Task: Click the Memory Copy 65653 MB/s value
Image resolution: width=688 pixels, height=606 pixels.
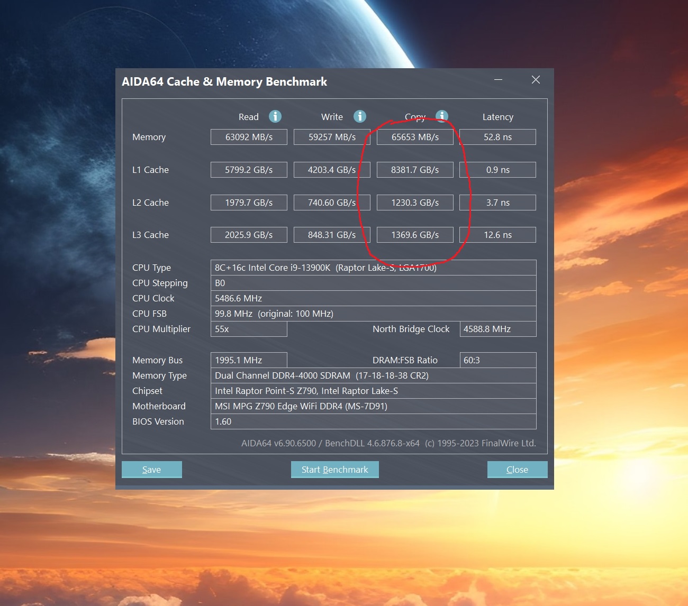Action: (x=415, y=137)
